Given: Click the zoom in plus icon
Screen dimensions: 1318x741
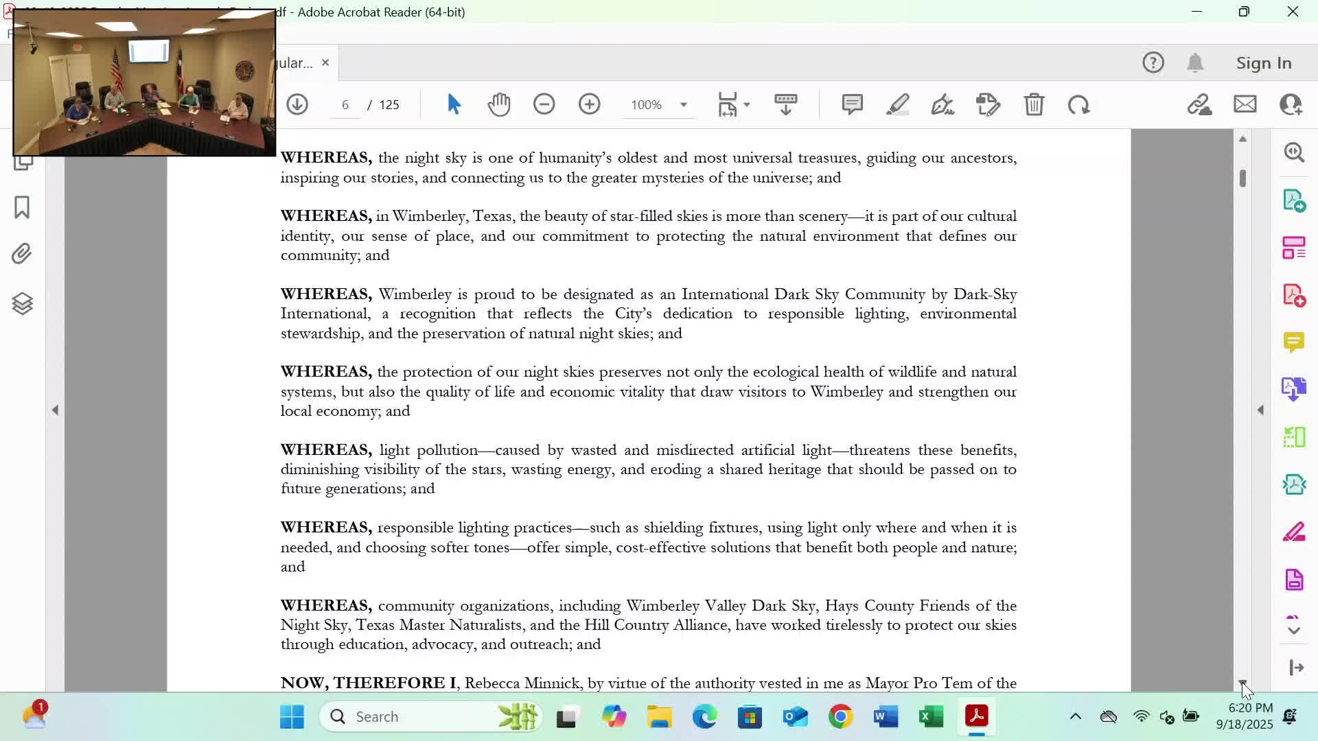Looking at the screenshot, I should pos(589,104).
